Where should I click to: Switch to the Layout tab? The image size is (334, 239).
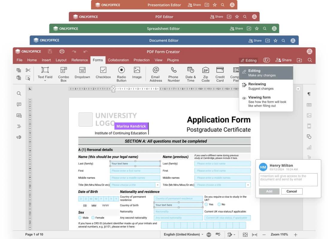point(61,60)
